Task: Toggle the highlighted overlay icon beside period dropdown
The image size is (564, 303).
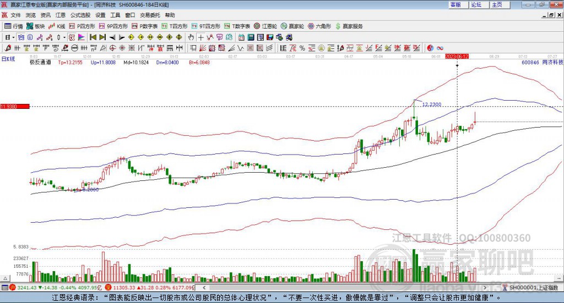Action: coord(21,37)
